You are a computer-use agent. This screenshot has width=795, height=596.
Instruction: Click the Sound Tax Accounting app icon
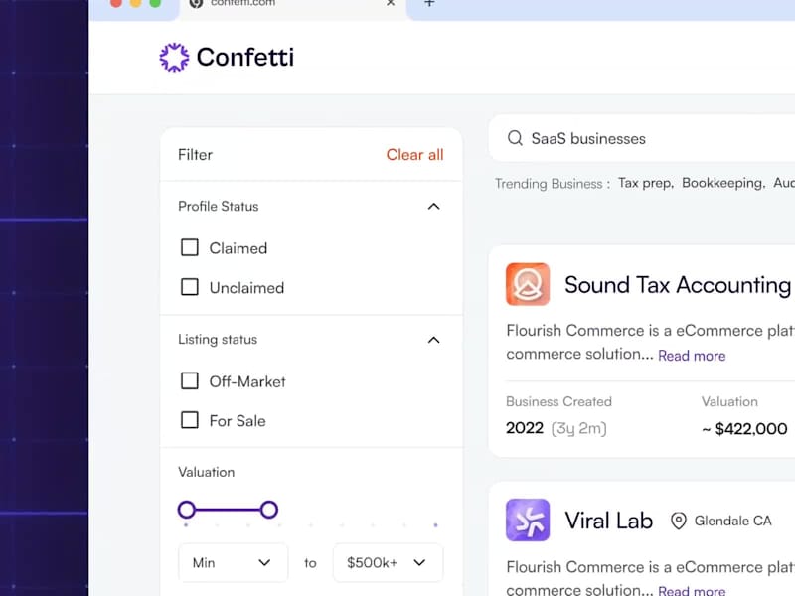(527, 284)
